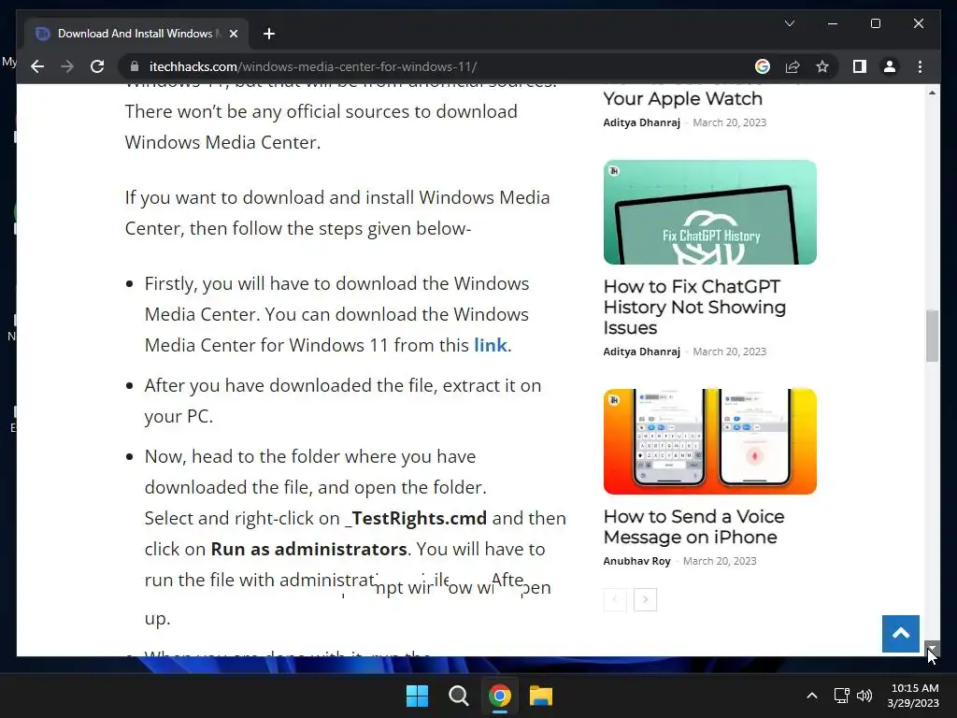
Task: Click the March 20, 2023 date under ChatGPT article
Action: coord(729,352)
